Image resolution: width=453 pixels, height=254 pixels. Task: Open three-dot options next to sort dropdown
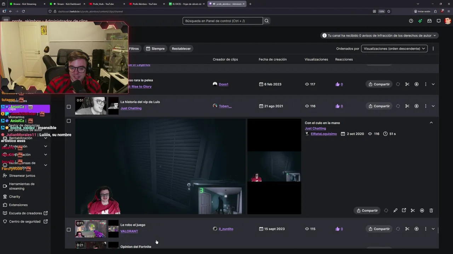coord(433,49)
